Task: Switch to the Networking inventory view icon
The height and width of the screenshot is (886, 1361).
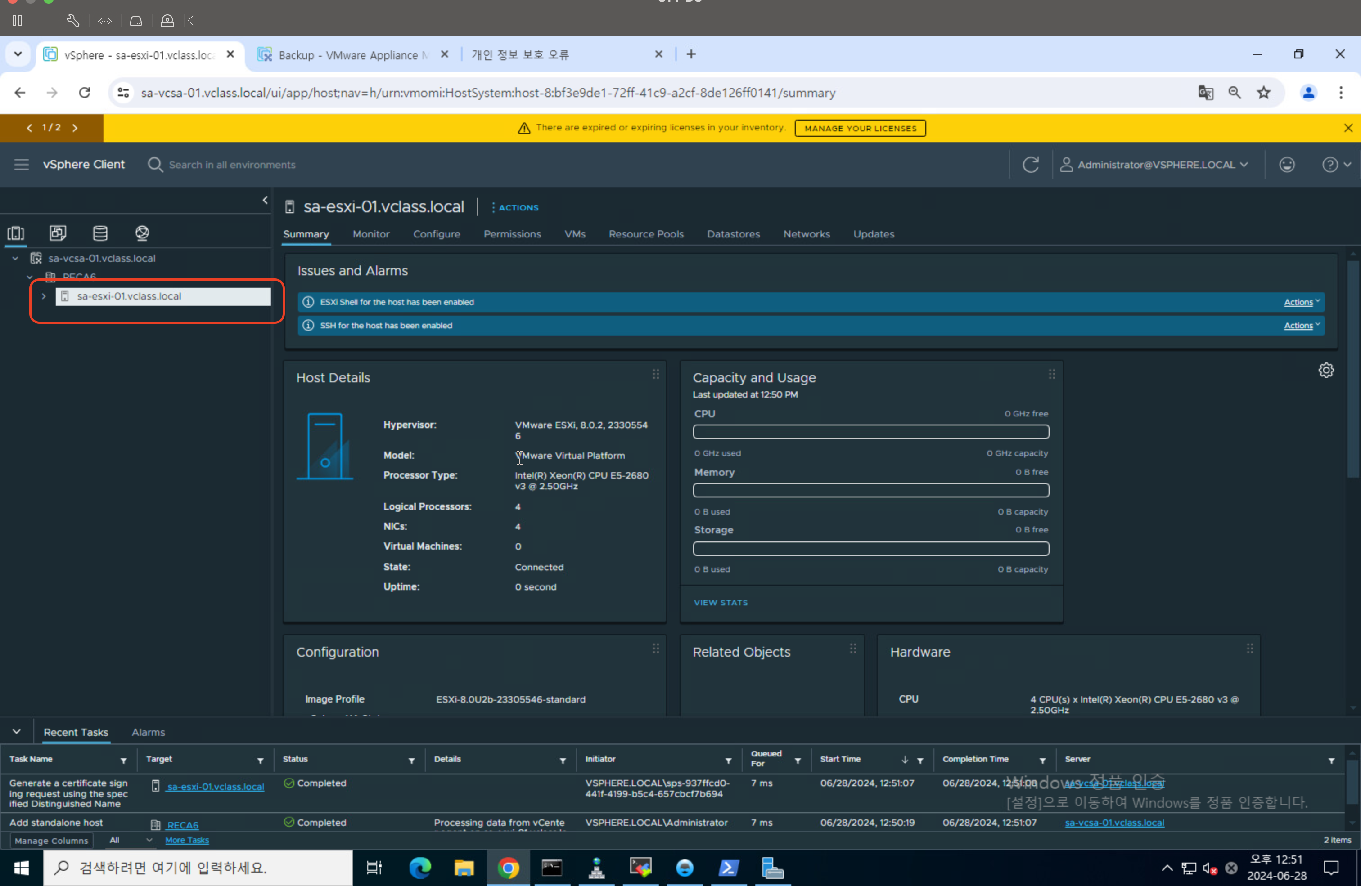Action: point(142,233)
